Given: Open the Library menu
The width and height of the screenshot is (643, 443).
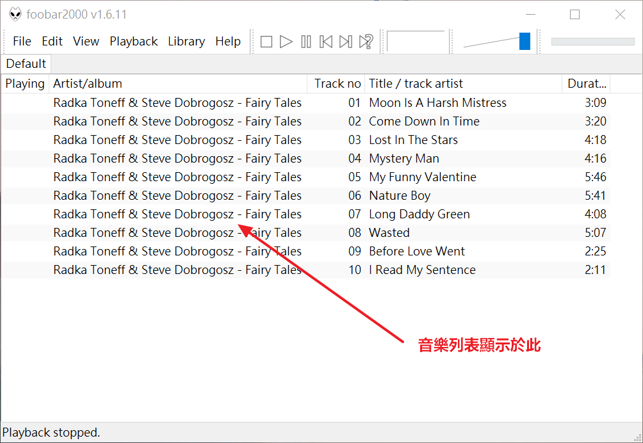Looking at the screenshot, I should click(186, 42).
